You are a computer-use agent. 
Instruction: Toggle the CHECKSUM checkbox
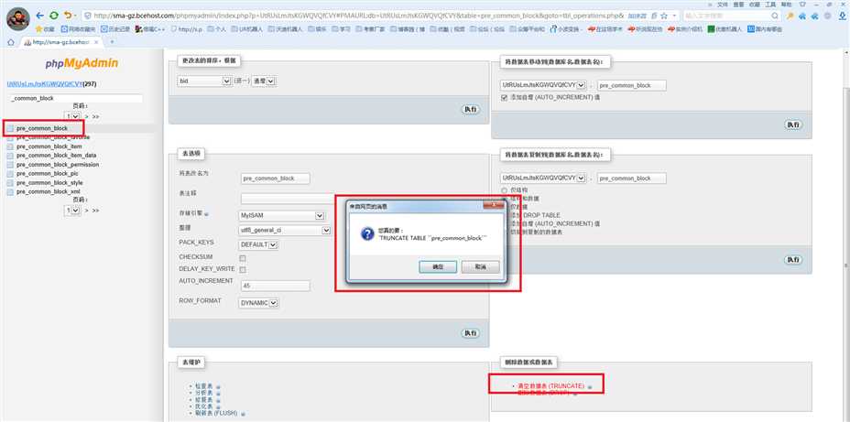[x=243, y=258]
